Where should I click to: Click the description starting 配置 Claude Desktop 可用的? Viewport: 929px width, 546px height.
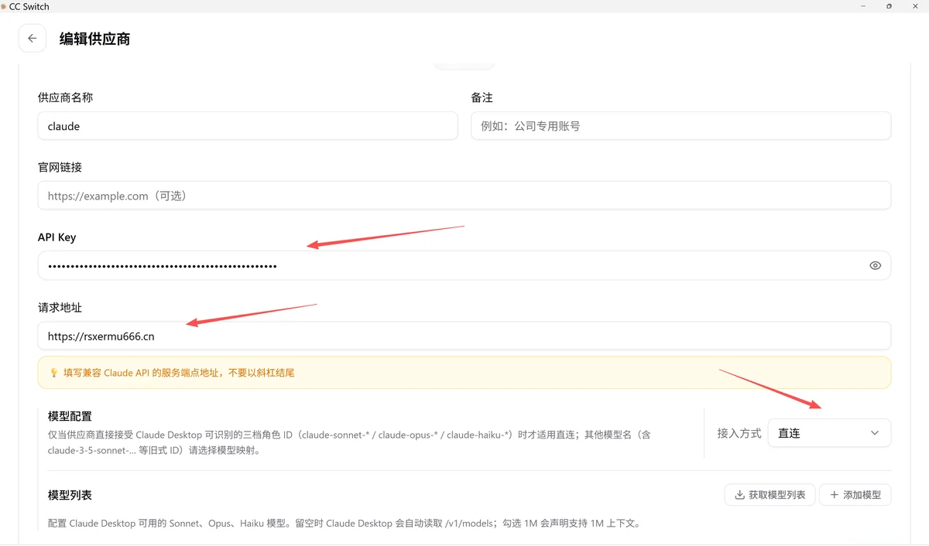344,524
